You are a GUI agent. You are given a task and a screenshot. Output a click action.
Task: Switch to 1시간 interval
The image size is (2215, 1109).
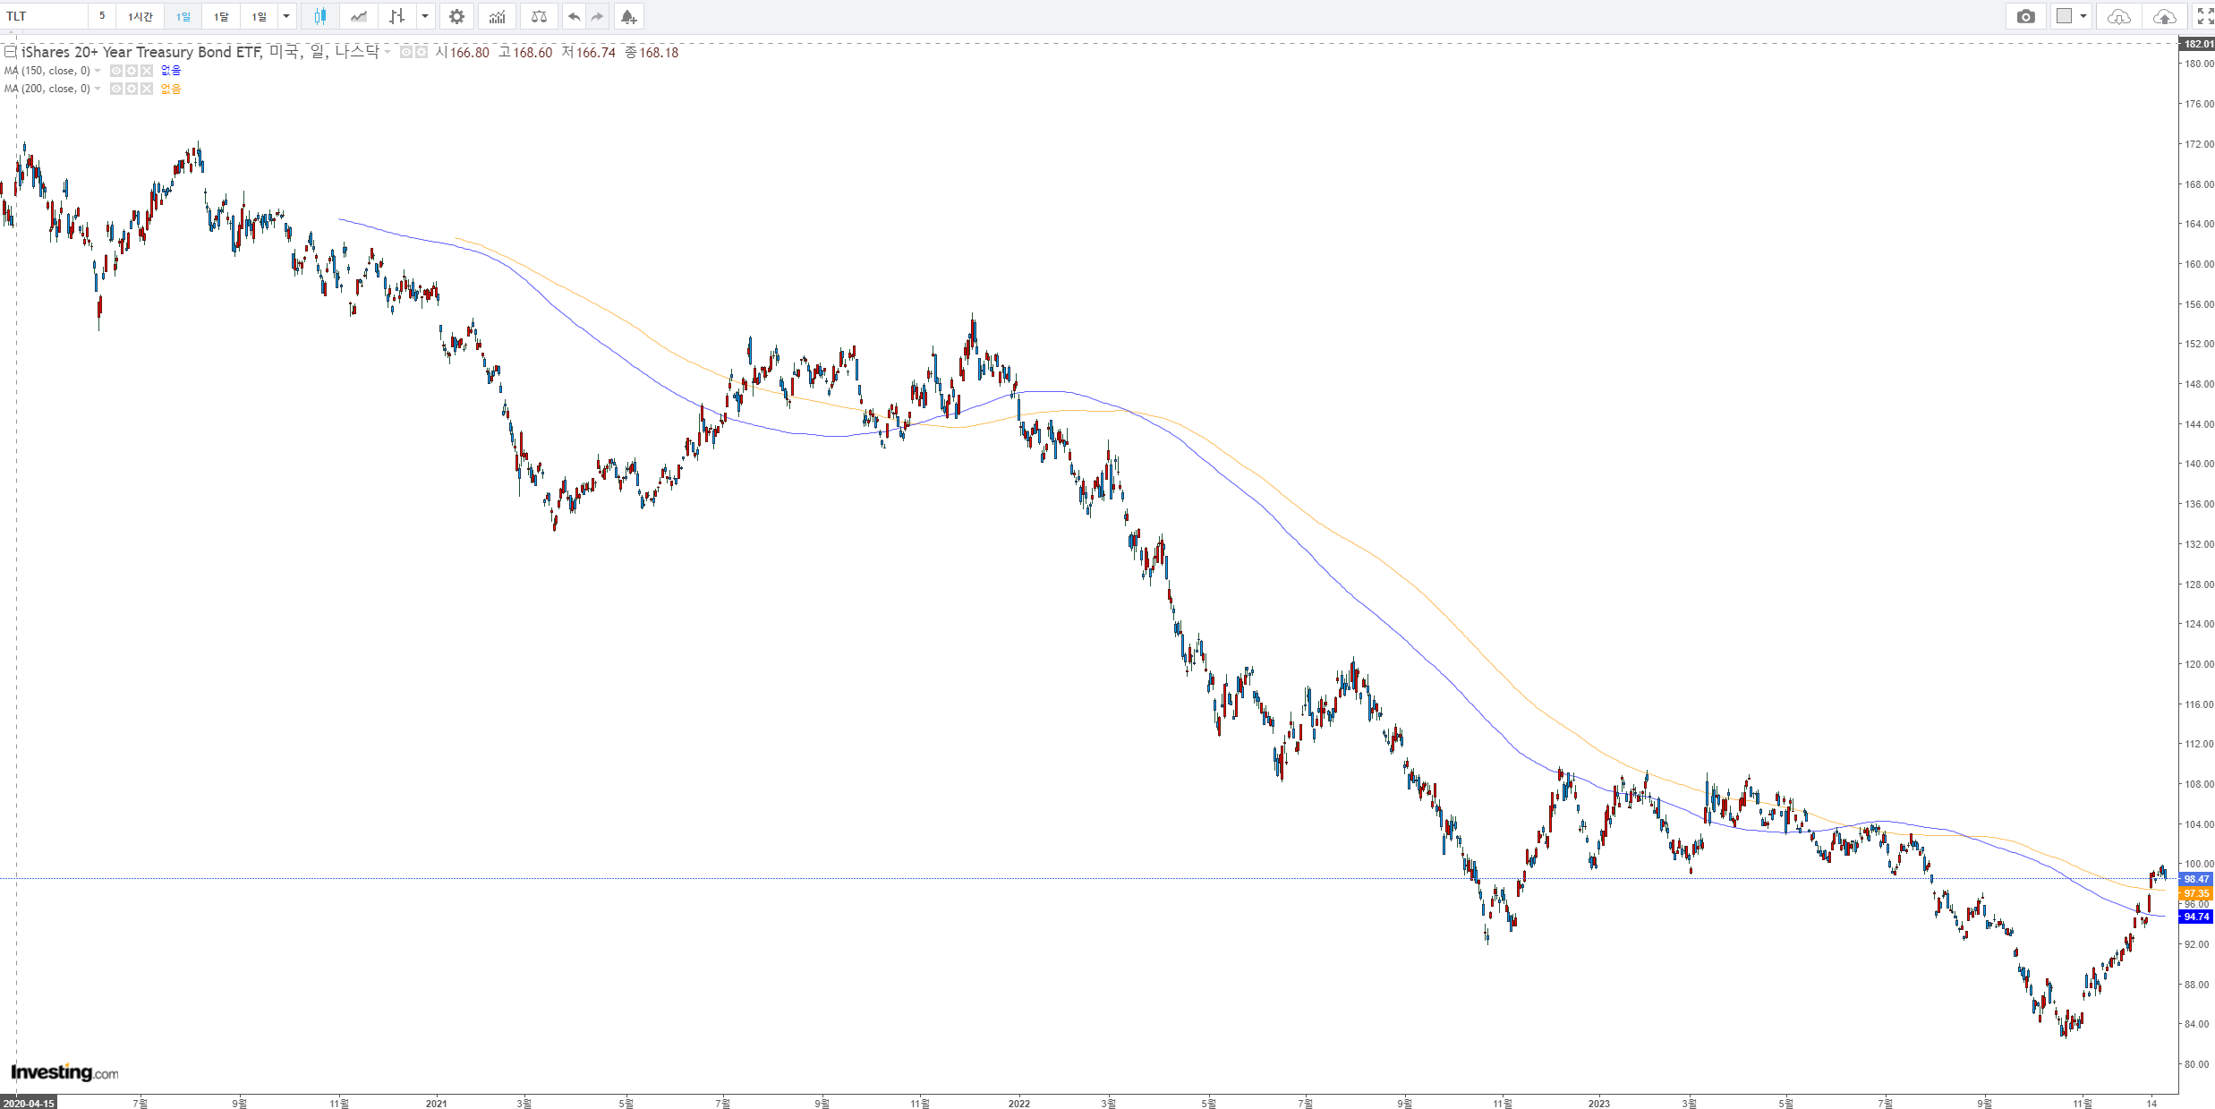[140, 16]
